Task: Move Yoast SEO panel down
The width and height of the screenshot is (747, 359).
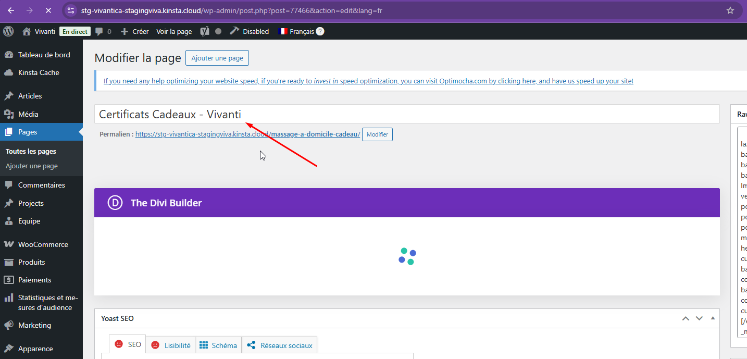Action: coord(700,318)
